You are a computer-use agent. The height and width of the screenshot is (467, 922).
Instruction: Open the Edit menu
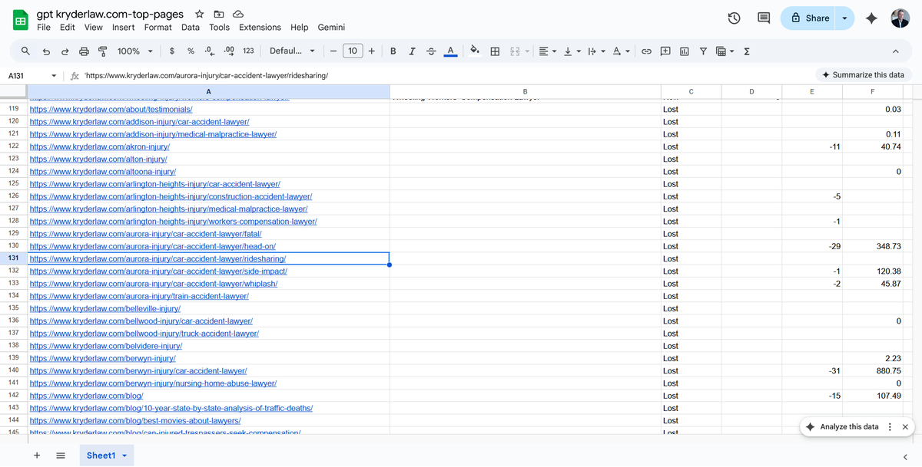tap(68, 28)
